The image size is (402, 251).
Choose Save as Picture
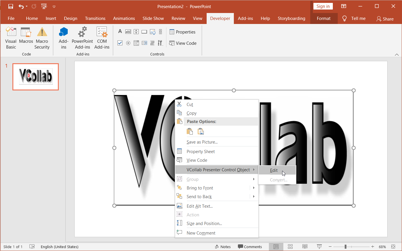pyautogui.click(x=217, y=142)
